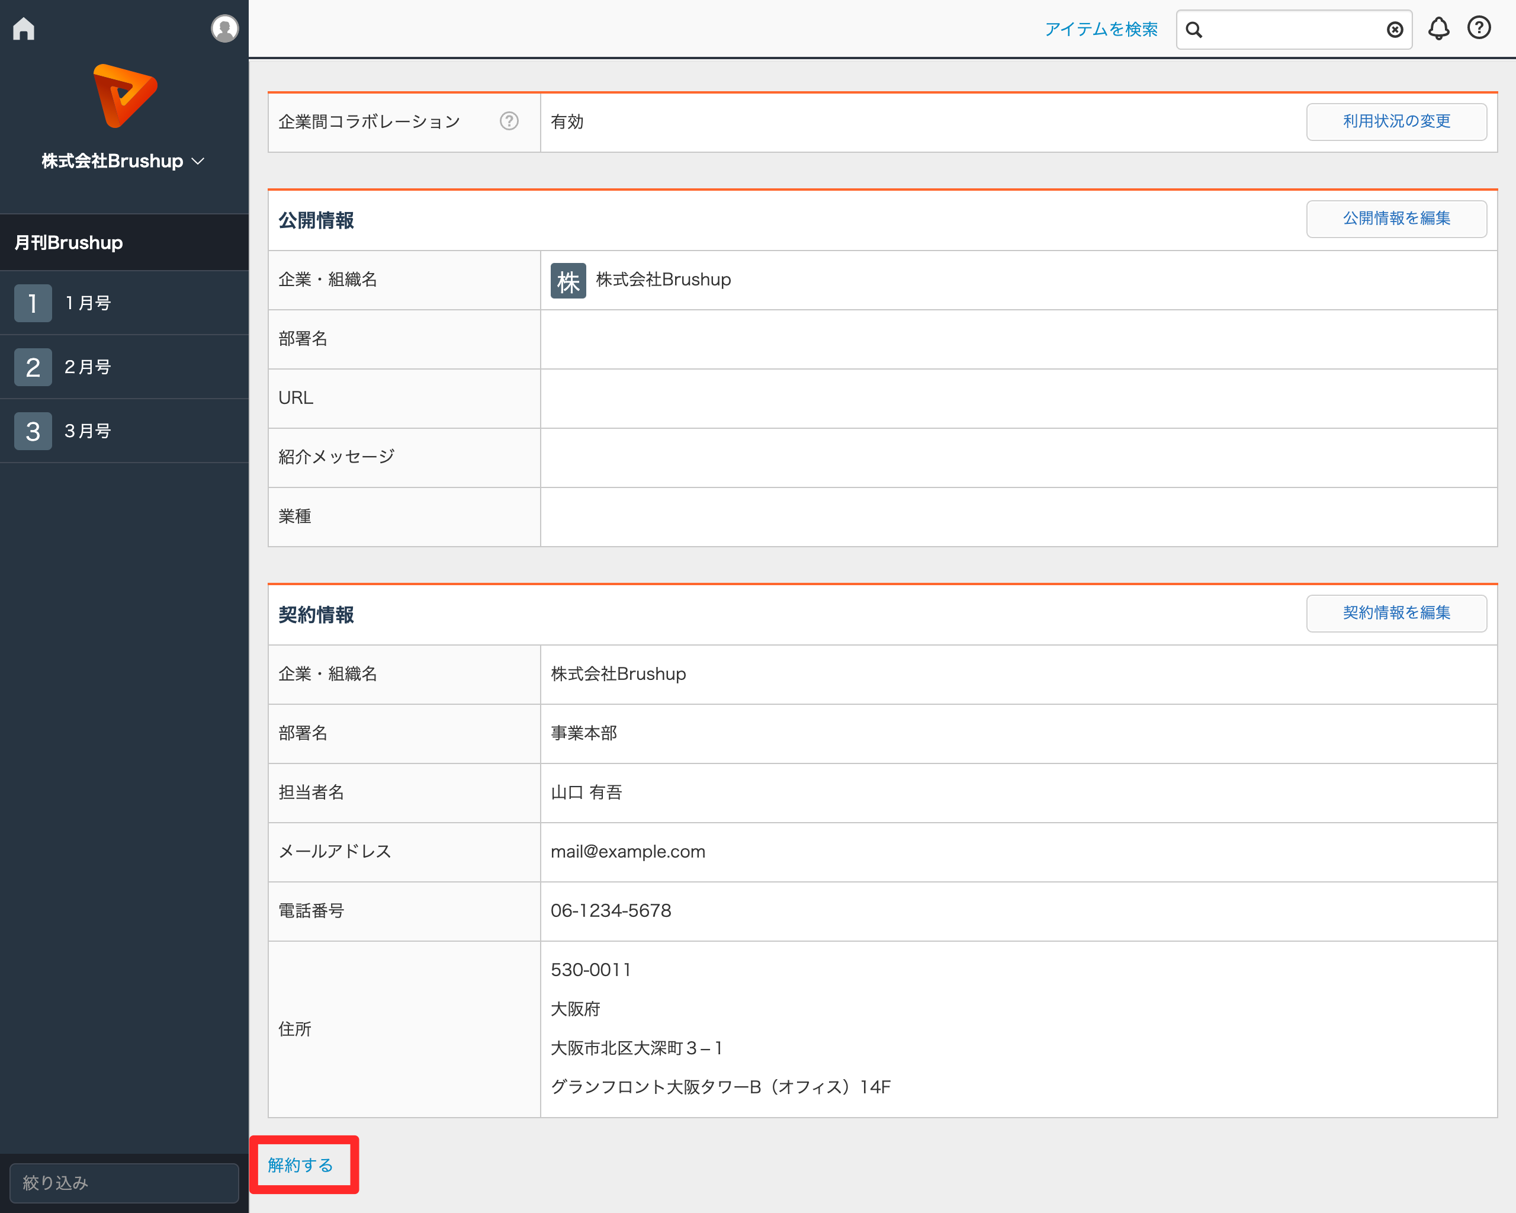The image size is (1516, 1213).
Task: Click the 紹介メッセージ row label
Action: click(337, 457)
